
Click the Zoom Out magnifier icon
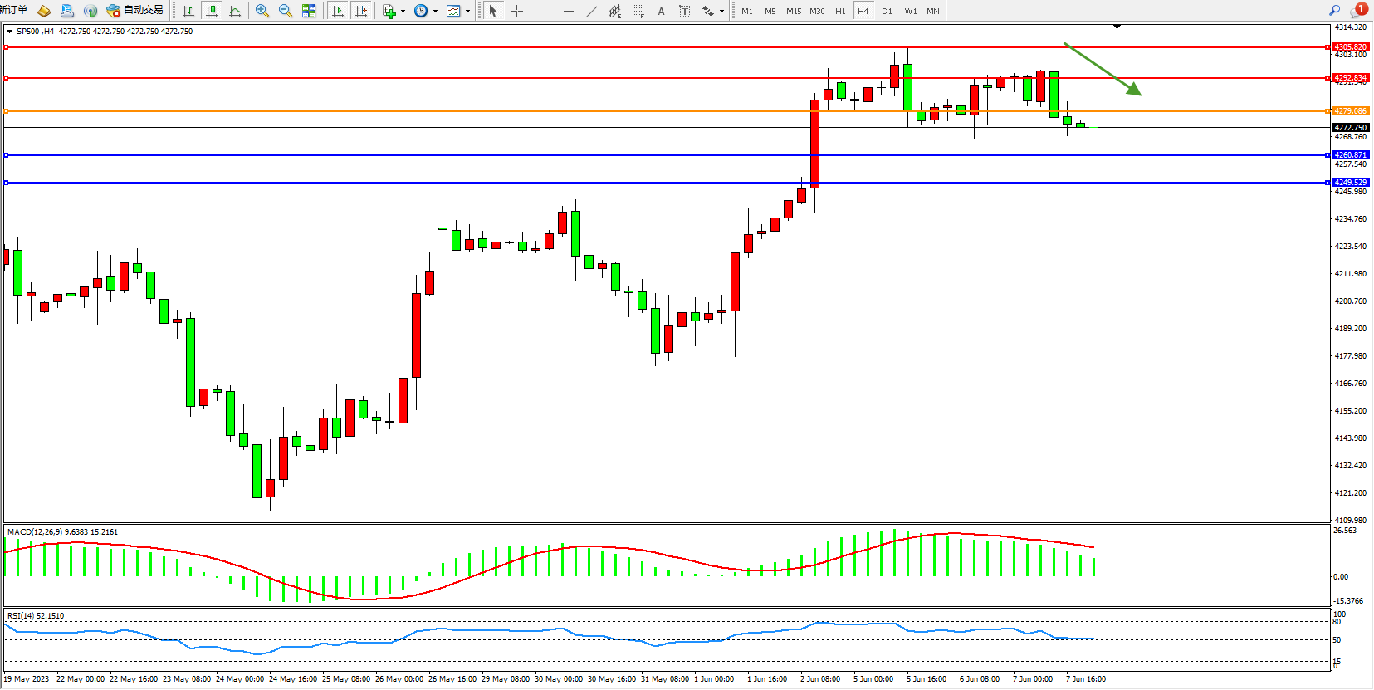pos(286,11)
